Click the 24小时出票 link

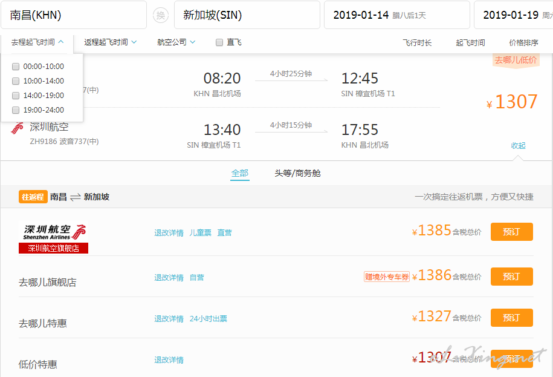(209, 319)
